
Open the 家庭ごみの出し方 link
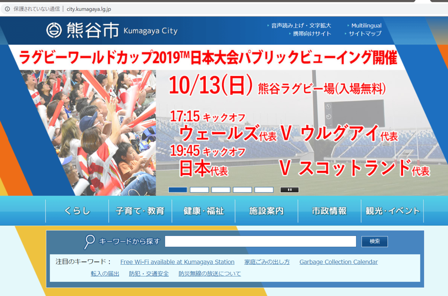click(x=267, y=262)
